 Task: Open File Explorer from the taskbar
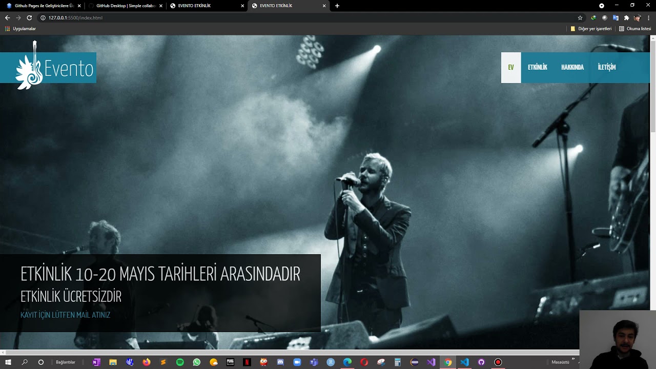[113, 362]
